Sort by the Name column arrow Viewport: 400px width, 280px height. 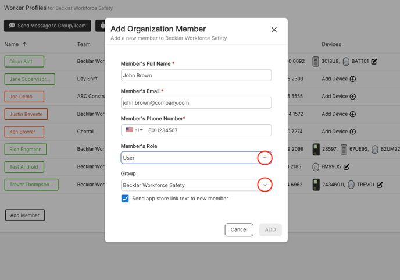click(24, 44)
